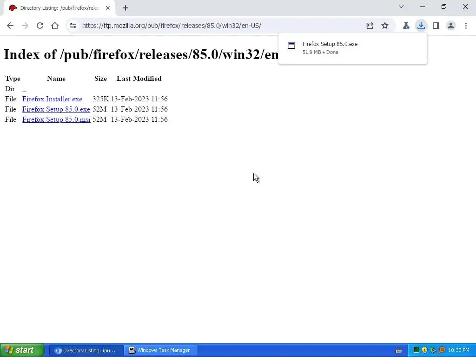Image resolution: width=476 pixels, height=357 pixels.
Task: Download Firefox Setup 85.0.exe link
Action: click(56, 109)
